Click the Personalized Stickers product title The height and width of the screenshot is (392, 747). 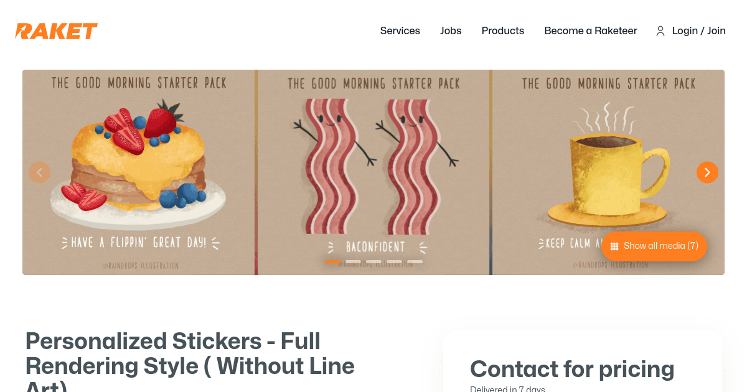187,355
